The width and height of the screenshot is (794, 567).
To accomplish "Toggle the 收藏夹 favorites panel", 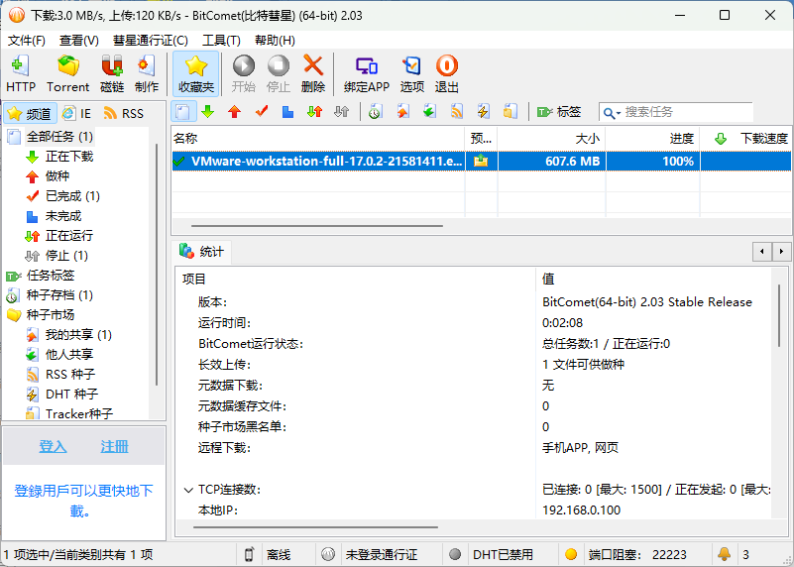I will tap(196, 73).
